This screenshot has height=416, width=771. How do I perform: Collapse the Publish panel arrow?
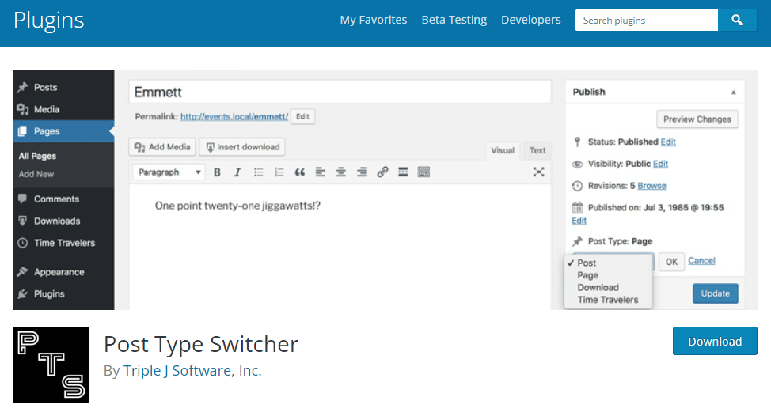[733, 93]
